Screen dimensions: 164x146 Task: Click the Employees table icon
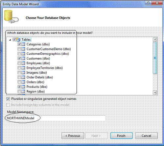coord(23,63)
